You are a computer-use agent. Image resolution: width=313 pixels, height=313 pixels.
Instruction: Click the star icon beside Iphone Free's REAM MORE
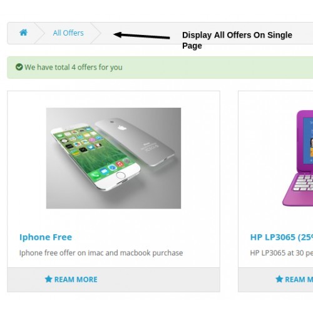pos(48,279)
